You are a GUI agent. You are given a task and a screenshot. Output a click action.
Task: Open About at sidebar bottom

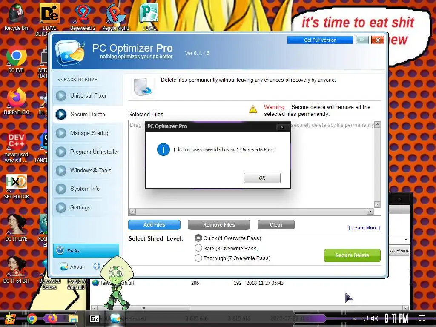[77, 267]
